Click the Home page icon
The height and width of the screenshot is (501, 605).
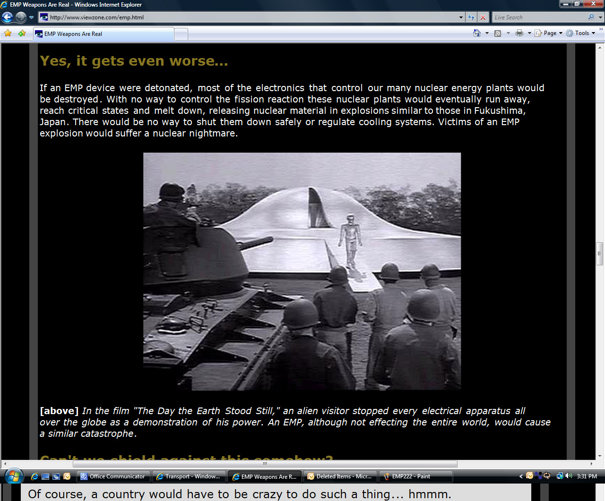pyautogui.click(x=477, y=33)
